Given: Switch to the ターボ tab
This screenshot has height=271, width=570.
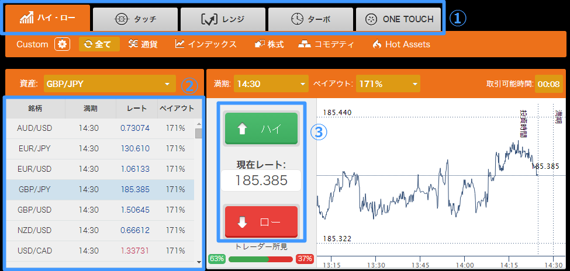Looking at the screenshot, I should point(310,19).
